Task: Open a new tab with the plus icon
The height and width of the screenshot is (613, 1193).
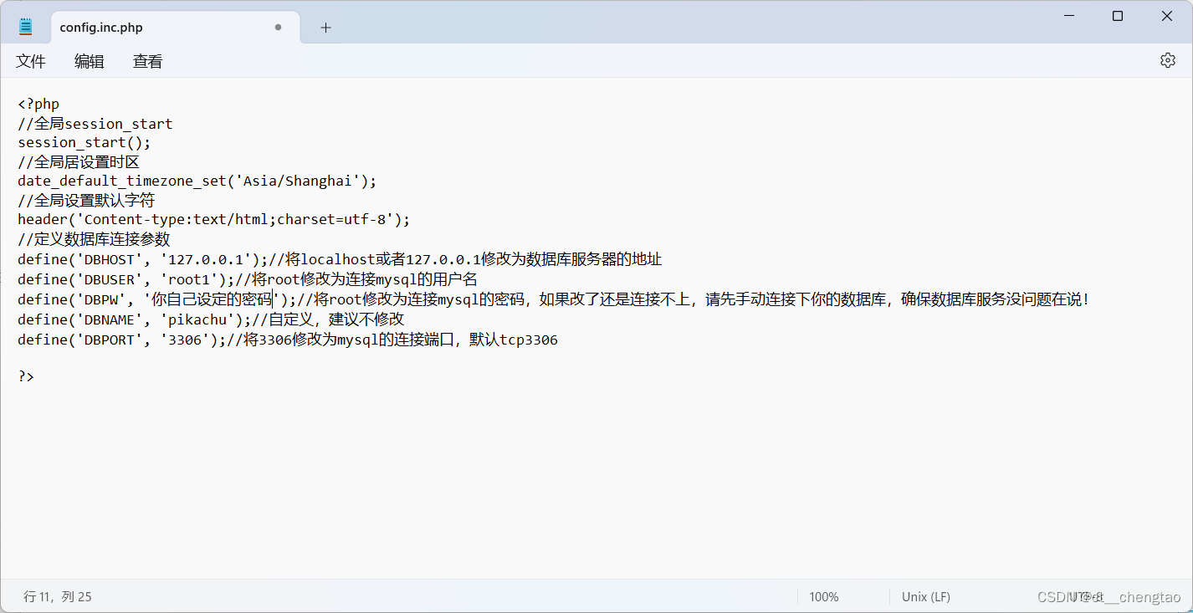Action: (x=325, y=27)
